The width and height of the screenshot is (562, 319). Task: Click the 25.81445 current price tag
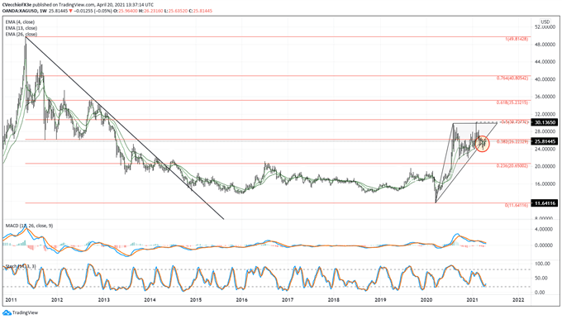point(545,141)
